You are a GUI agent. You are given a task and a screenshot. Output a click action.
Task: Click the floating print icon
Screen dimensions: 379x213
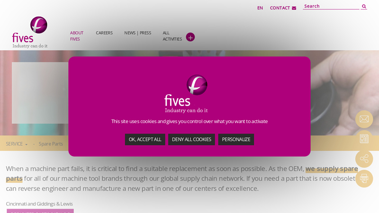[364, 178]
